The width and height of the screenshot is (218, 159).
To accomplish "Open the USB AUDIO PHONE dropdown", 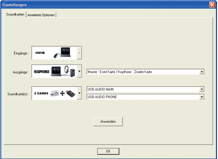I will pyautogui.click(x=202, y=96).
